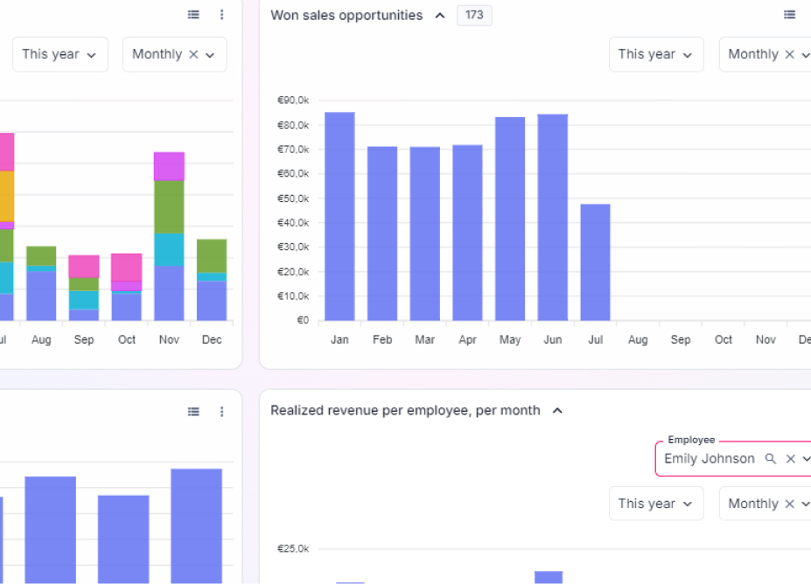811x584 pixels.
Task: Click the July bar in Won sales chart
Action: [x=595, y=262]
